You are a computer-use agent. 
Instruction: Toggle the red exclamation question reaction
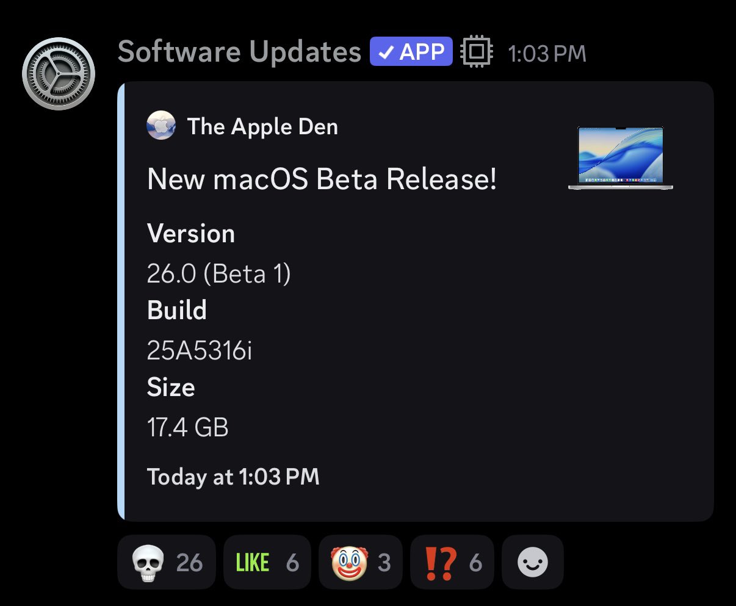coord(452,562)
